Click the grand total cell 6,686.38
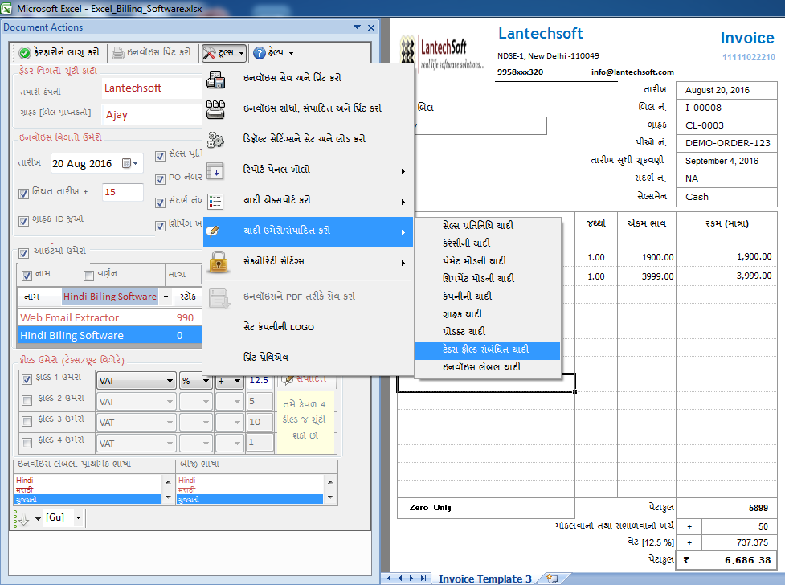Screen dimensions: 785x585 pyautogui.click(x=727, y=560)
